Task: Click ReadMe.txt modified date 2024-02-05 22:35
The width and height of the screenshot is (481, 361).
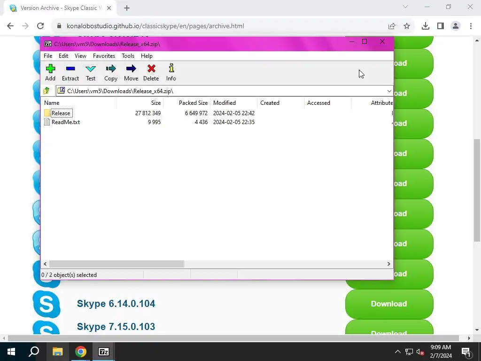Action: (x=234, y=122)
